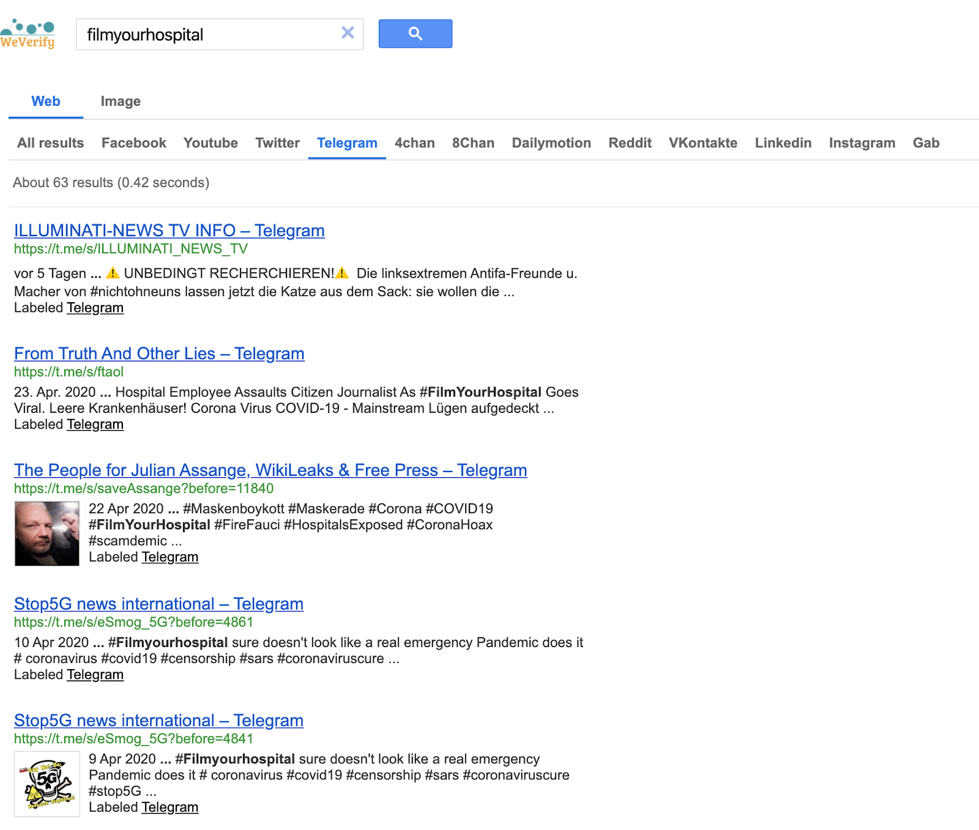This screenshot has width=979, height=830.
Task: Click Telegram label under ILLUMINATI-NEWS result
Action: click(x=95, y=308)
